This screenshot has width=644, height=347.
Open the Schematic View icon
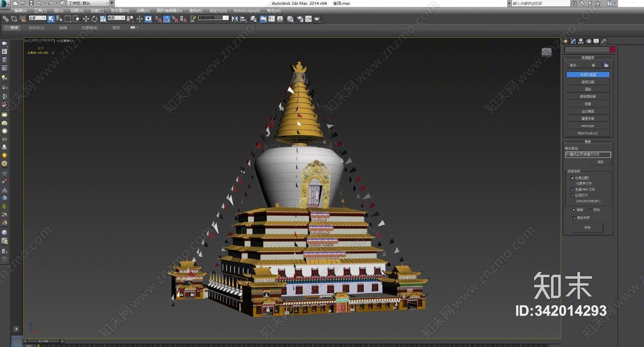point(280,18)
